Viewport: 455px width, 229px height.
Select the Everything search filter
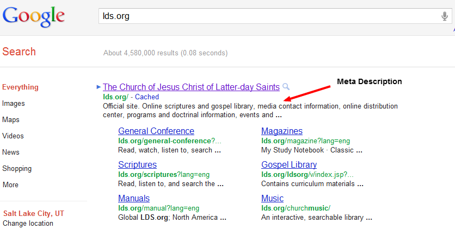(20, 87)
